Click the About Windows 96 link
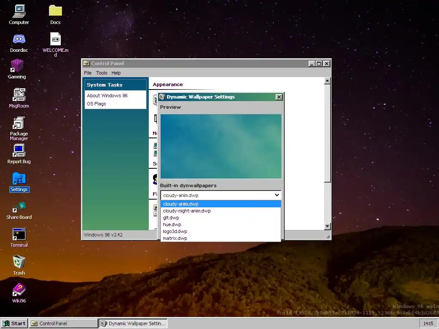This screenshot has width=439, height=329. point(107,96)
